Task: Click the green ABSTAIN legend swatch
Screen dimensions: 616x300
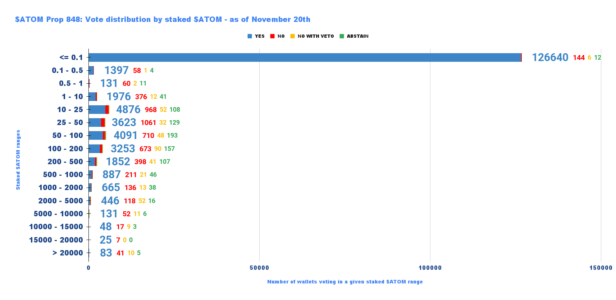Action: click(x=342, y=36)
